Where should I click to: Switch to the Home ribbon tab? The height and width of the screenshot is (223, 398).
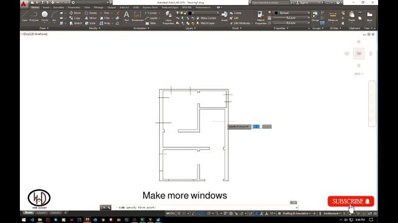tap(35, 7)
